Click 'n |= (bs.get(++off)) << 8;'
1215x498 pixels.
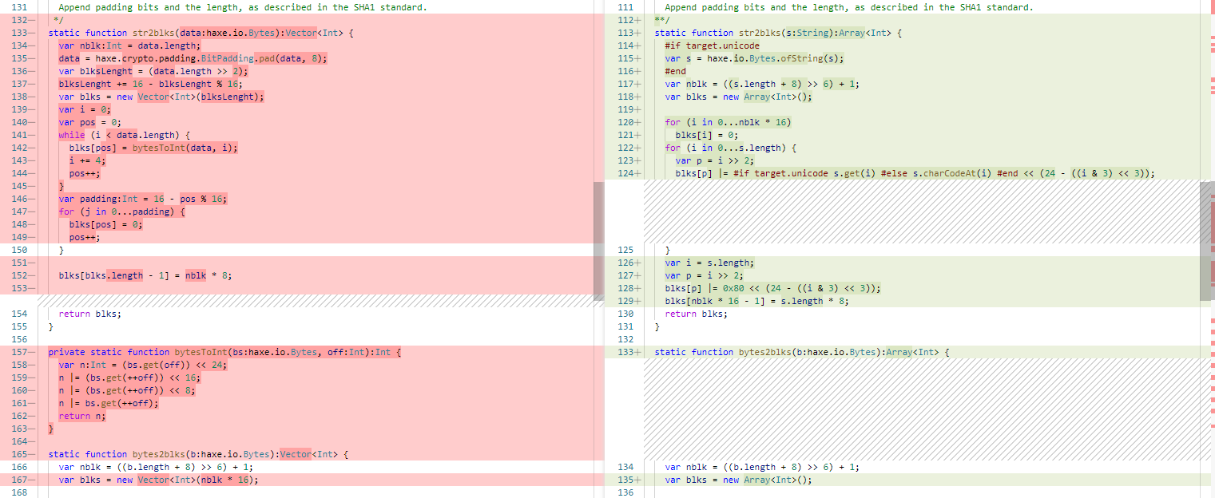click(x=127, y=390)
